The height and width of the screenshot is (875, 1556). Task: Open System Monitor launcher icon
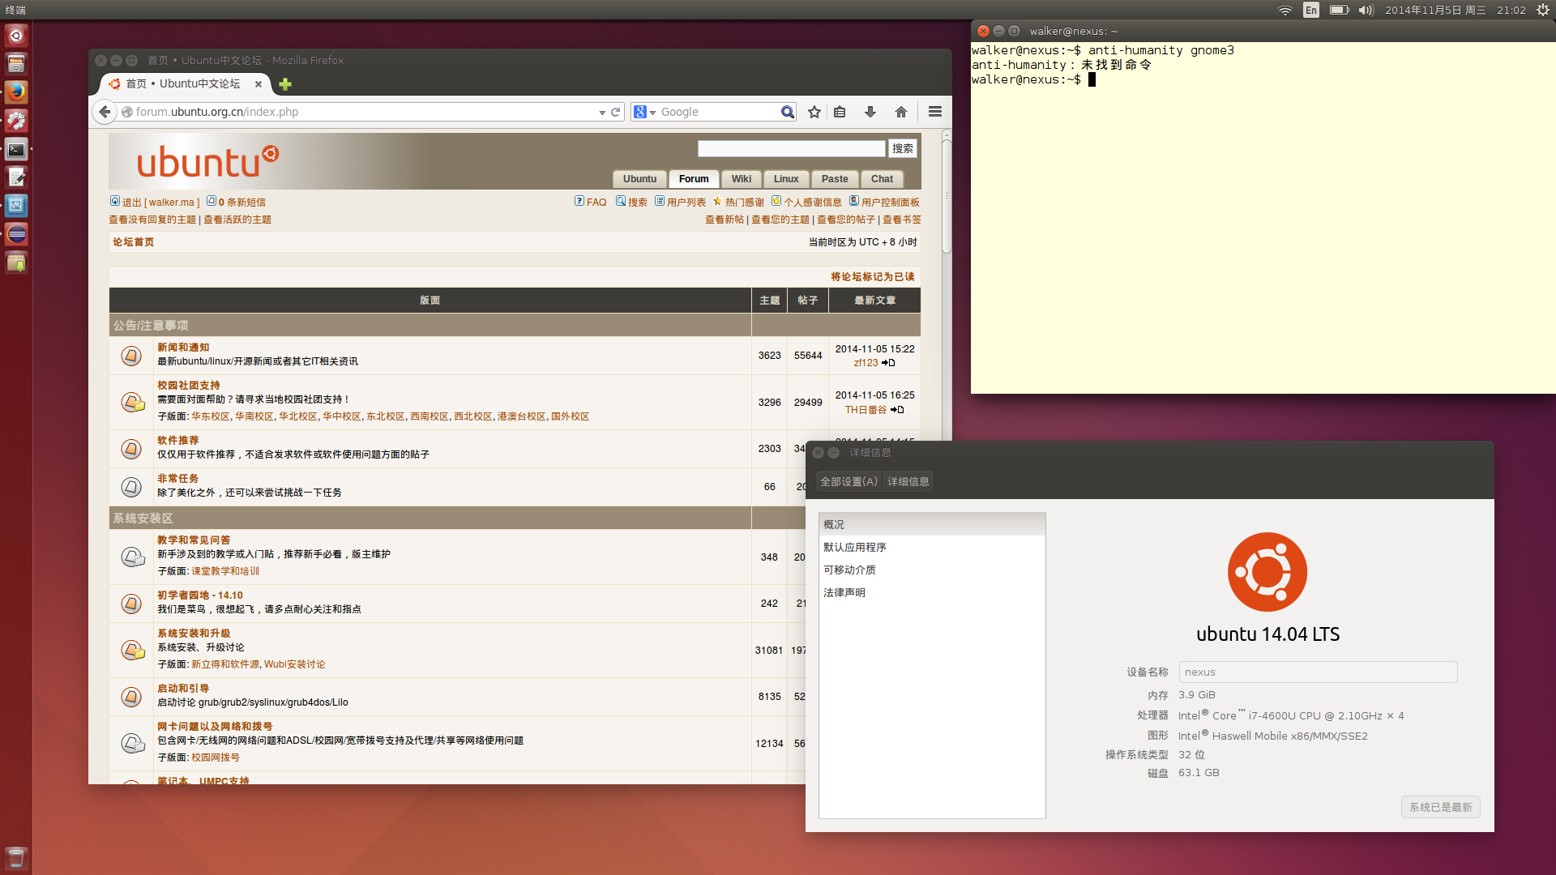16,206
